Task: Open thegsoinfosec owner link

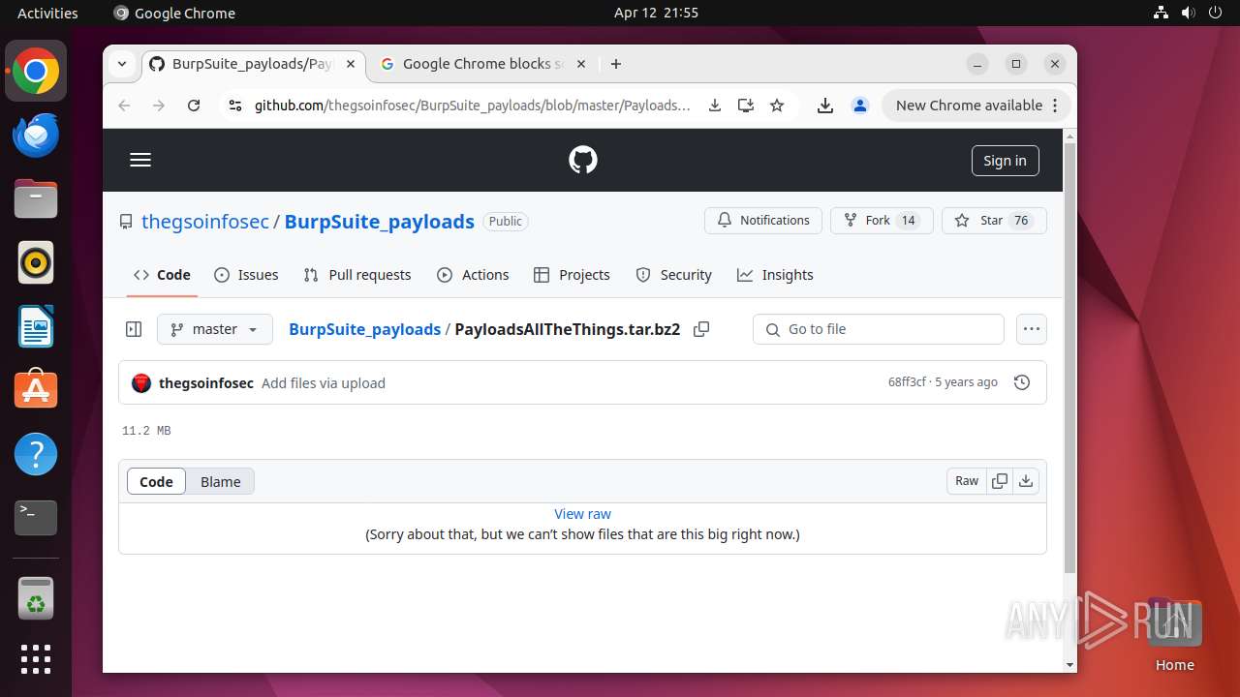Action: [205, 221]
